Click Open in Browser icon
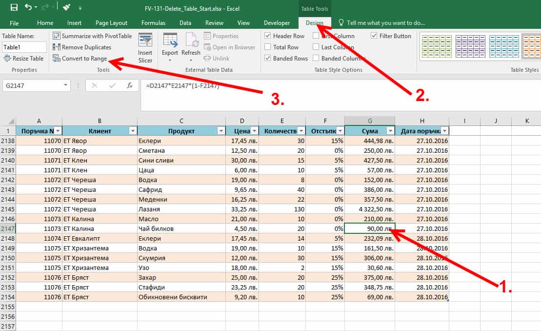This screenshot has height=331, width=541. pyautogui.click(x=207, y=47)
